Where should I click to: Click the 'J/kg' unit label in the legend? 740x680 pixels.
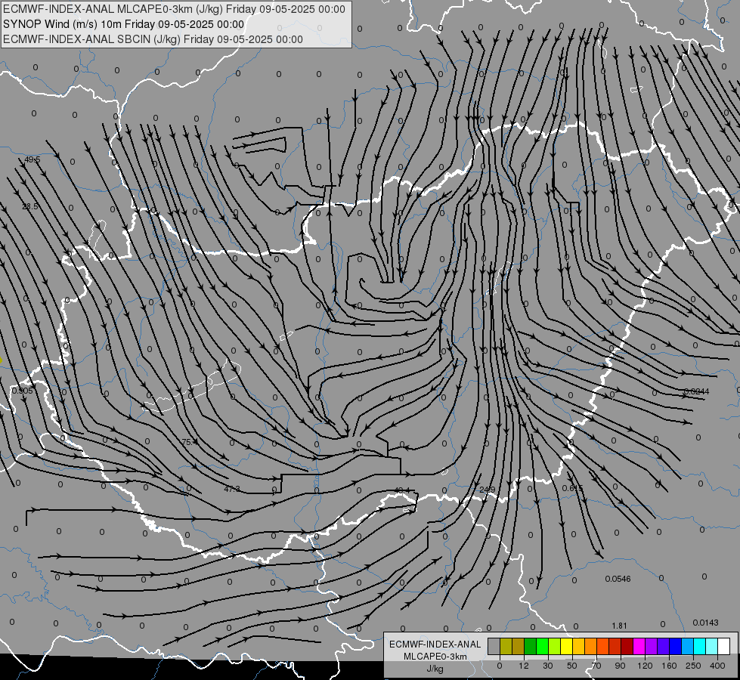point(435,669)
